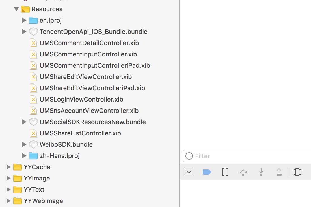The image size is (311, 207).
Task: Select the YYCache group label
Action: (x=37, y=167)
